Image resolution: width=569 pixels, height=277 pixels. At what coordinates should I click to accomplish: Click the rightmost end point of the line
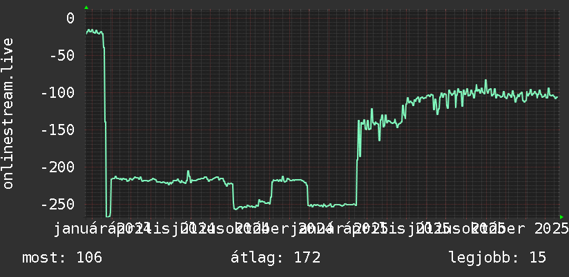coord(557,96)
